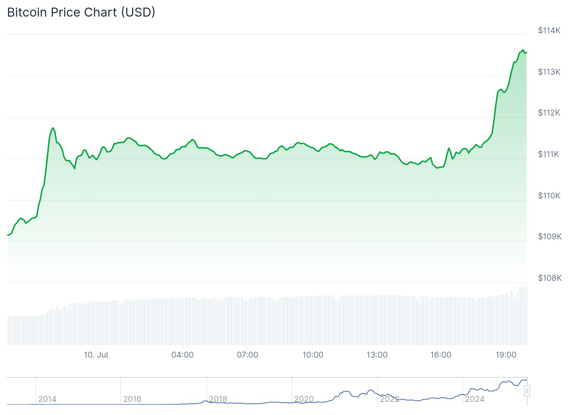
Task: Jump to 2024 on the navigator
Action: pos(475,399)
